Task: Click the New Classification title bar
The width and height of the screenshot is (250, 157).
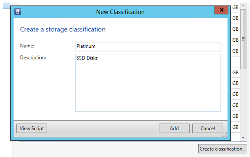Action: click(120, 12)
